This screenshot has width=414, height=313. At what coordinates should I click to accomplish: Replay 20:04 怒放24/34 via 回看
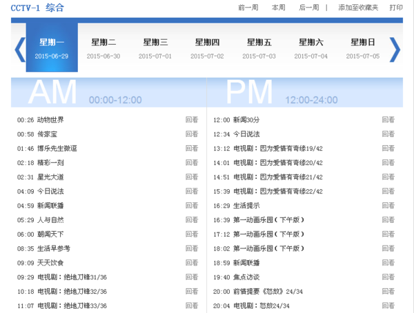[388, 305]
